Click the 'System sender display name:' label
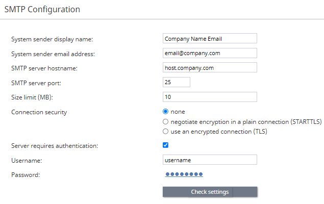Screen dimensions: 324x204 [x=52, y=39]
